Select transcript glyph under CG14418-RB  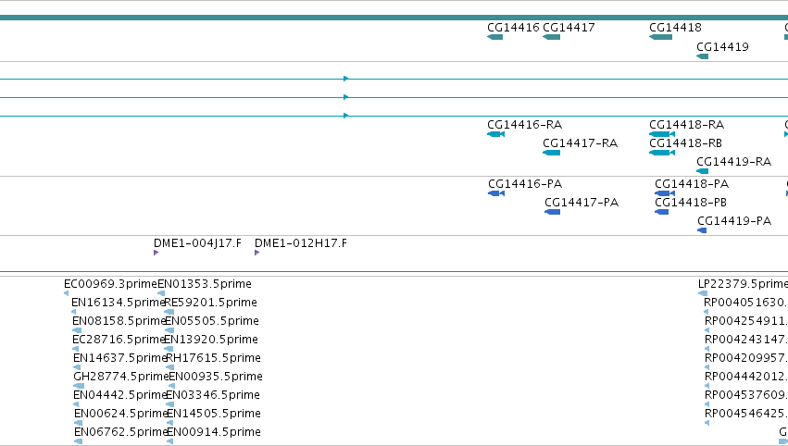pyautogui.click(x=662, y=153)
